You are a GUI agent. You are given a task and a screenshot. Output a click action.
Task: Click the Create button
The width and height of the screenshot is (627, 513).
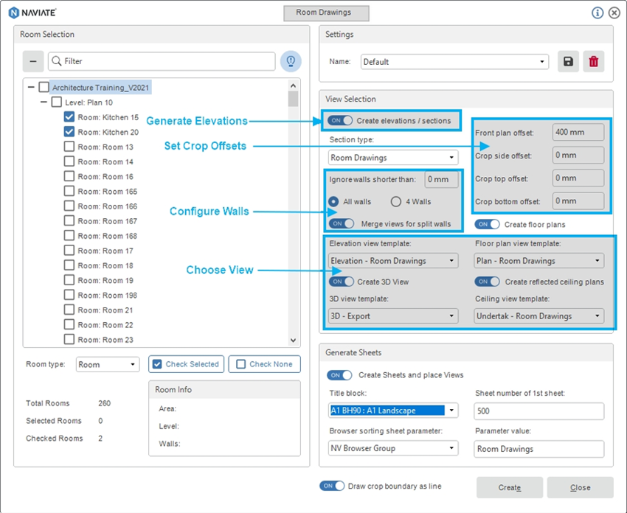pos(510,487)
